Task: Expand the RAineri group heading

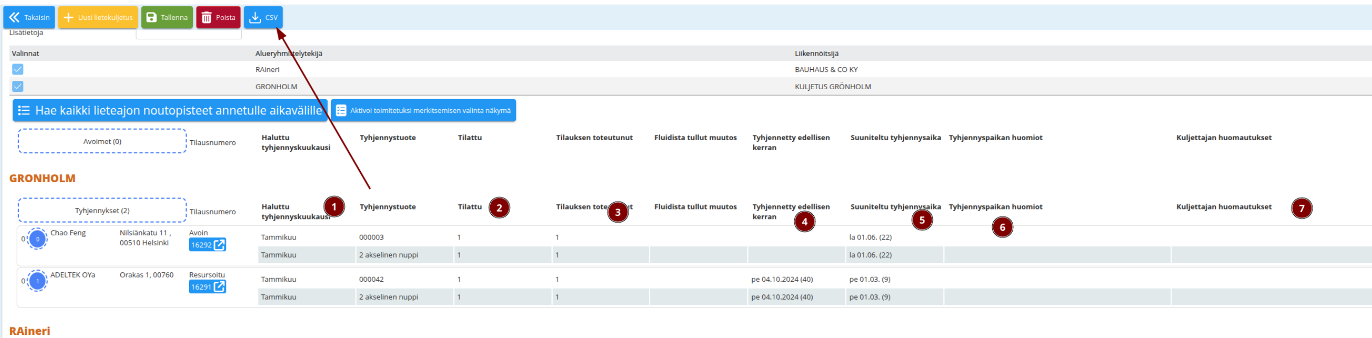Action: (30, 331)
